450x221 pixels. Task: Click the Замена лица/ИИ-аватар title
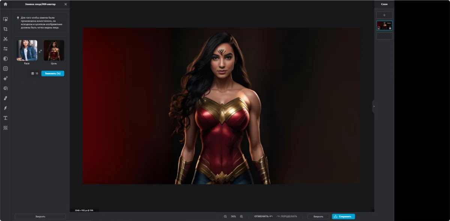pyautogui.click(x=40, y=4)
